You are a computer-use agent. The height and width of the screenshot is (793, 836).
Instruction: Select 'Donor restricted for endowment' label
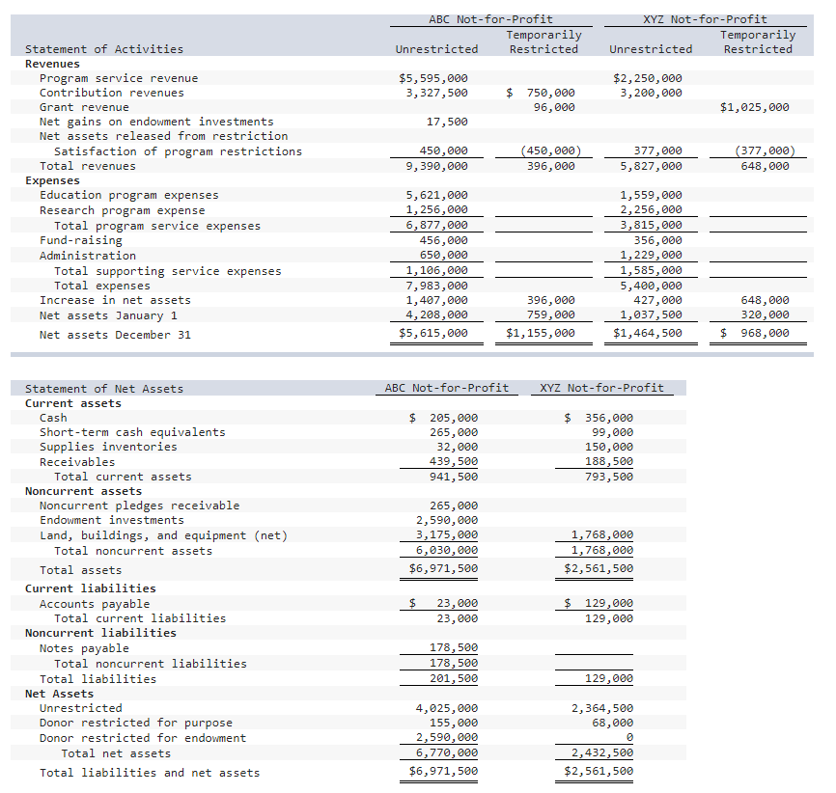pos(143,738)
